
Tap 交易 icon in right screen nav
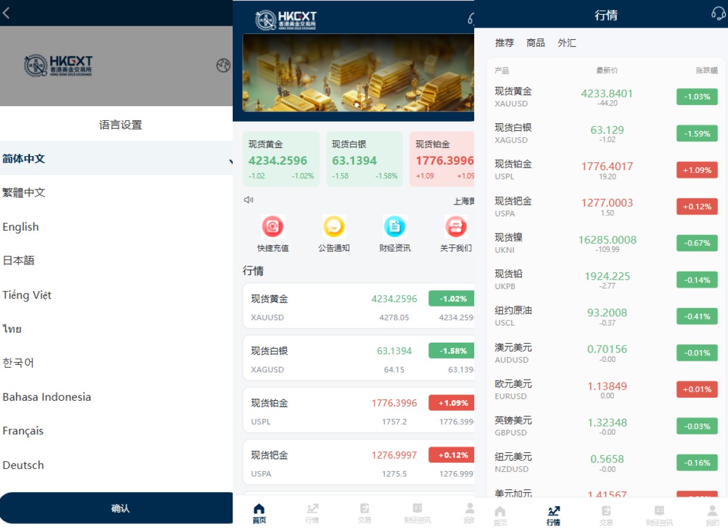(606, 511)
